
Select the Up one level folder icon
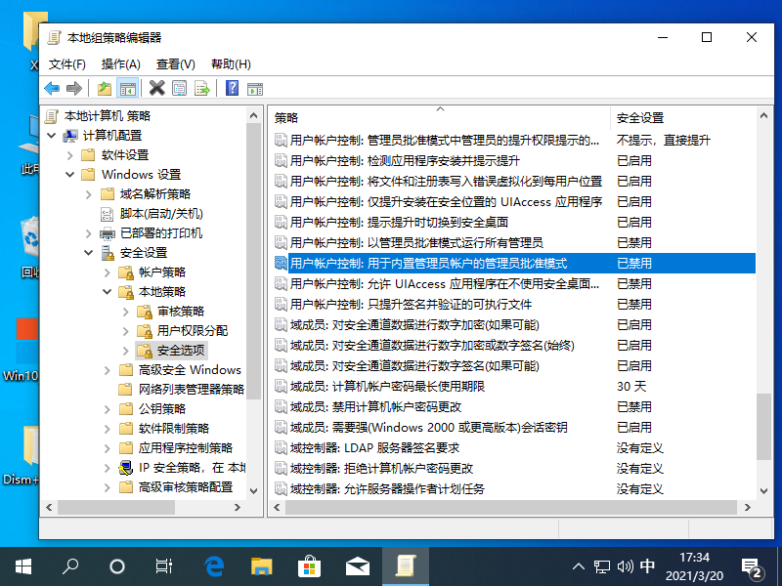[103, 88]
